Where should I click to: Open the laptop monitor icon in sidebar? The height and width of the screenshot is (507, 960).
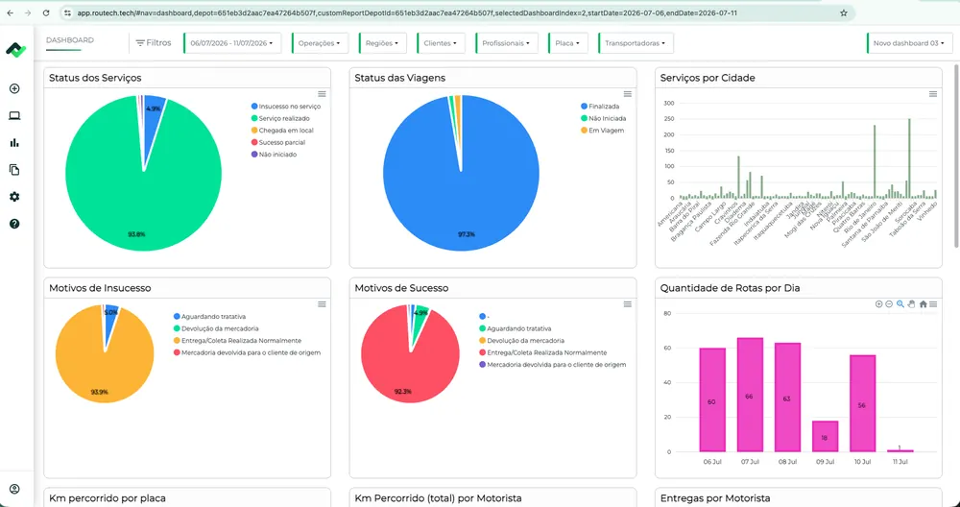pos(14,116)
